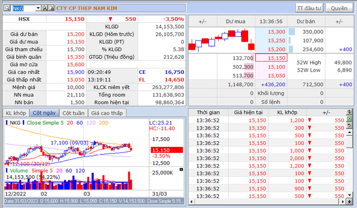Viewport: 357px width, 208px height.
Task: Click the FL floor price 14,650
Action: [174, 80]
